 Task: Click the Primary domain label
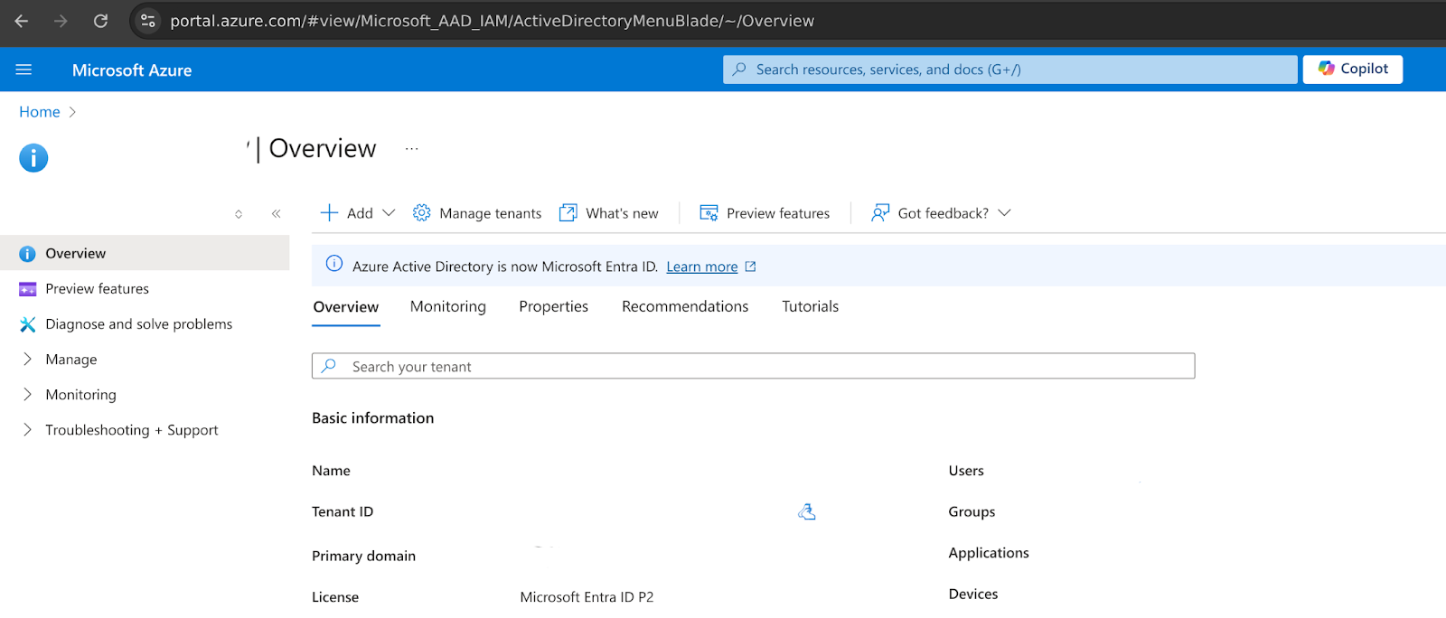[x=363, y=556]
